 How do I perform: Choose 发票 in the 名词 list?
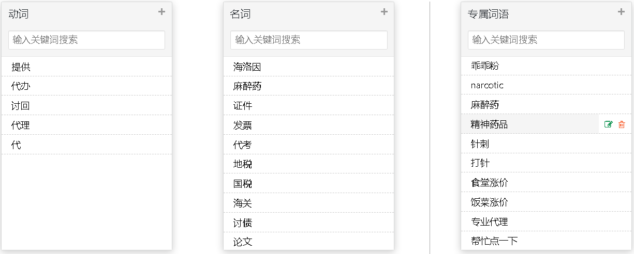point(308,125)
